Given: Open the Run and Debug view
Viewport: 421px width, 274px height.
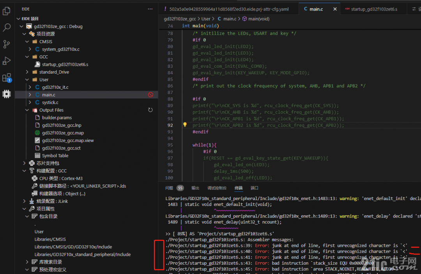Looking at the screenshot, I should [7, 61].
